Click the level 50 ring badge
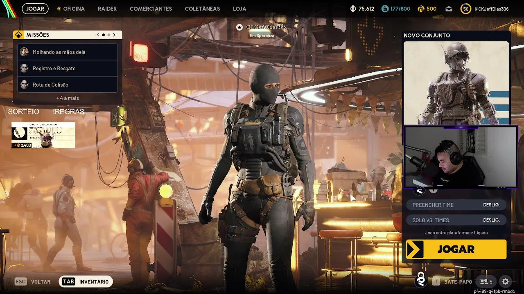The height and width of the screenshot is (294, 524). (x=465, y=9)
